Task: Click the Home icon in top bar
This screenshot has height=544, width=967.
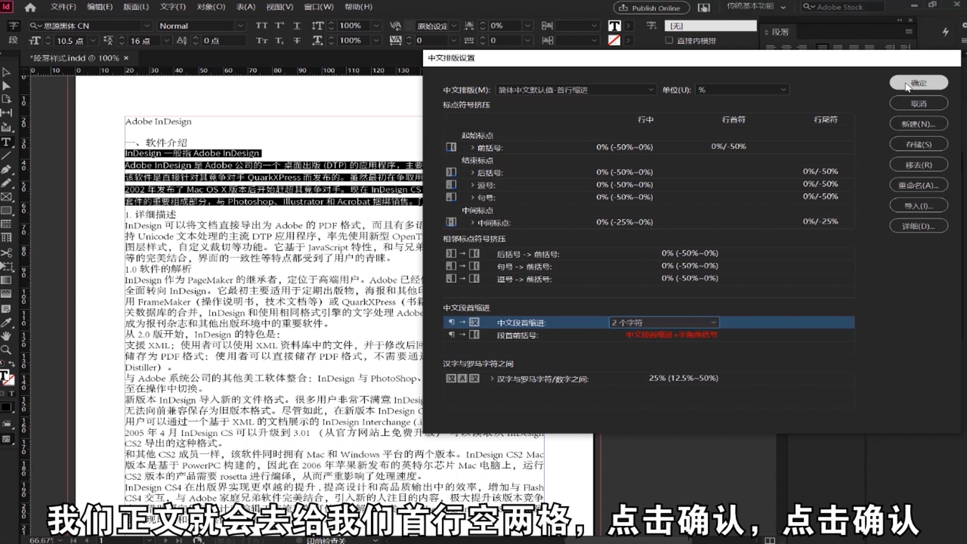Action: click(30, 7)
